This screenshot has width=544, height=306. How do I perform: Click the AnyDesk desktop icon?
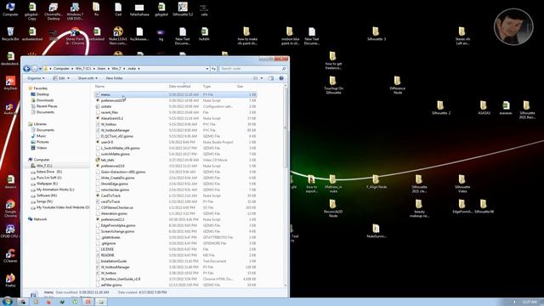point(10,83)
